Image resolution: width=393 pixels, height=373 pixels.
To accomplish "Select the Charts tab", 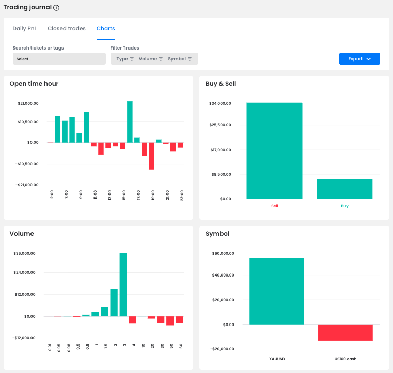I will point(106,29).
